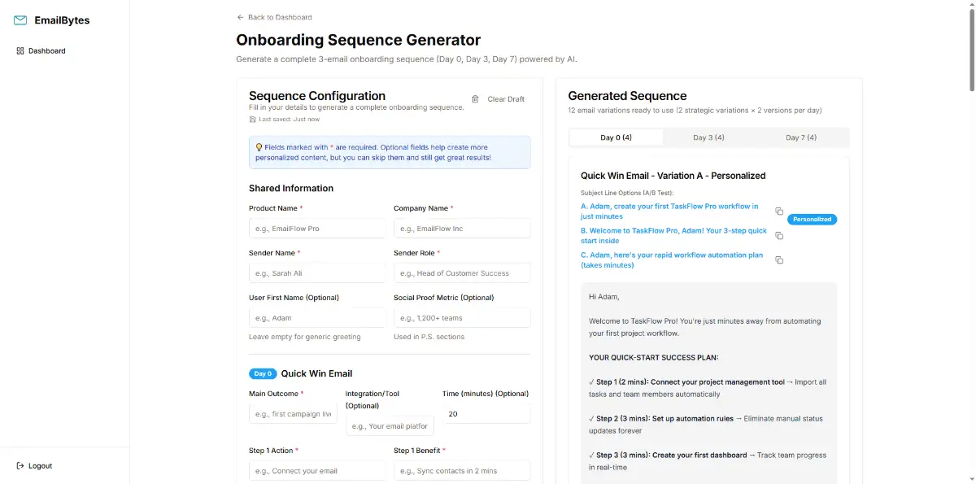Viewport: 976px width, 484px height.
Task: Click the Main Outcome input field
Action: point(293,414)
